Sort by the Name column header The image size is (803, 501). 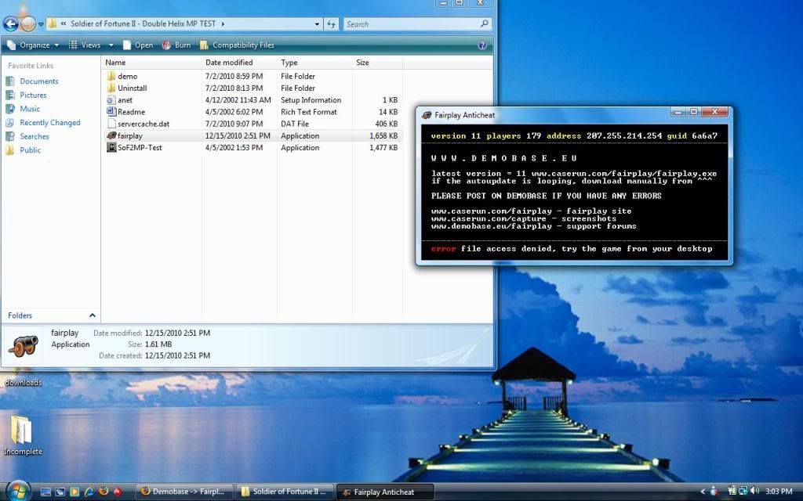coord(151,63)
